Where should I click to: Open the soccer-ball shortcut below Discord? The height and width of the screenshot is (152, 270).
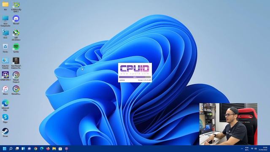click(x=16, y=33)
